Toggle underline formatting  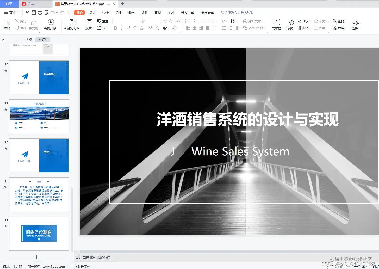(x=128, y=28)
